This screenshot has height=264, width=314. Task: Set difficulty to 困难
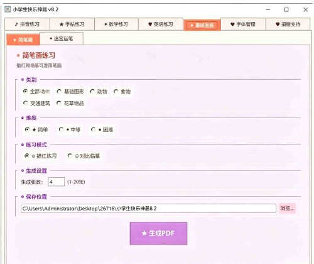pyautogui.click(x=102, y=129)
